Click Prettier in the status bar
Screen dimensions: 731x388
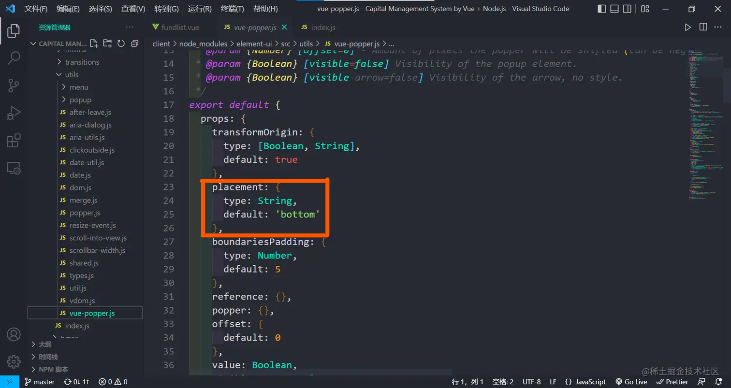click(x=672, y=382)
